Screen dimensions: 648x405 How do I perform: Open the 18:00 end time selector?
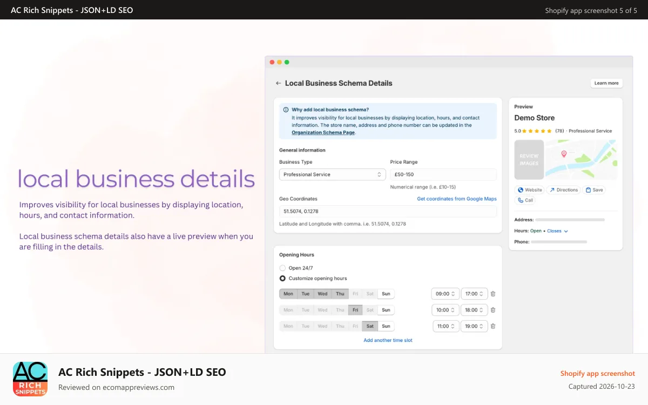(474, 310)
